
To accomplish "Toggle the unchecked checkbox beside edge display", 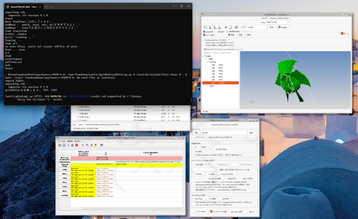I will click(216, 32).
